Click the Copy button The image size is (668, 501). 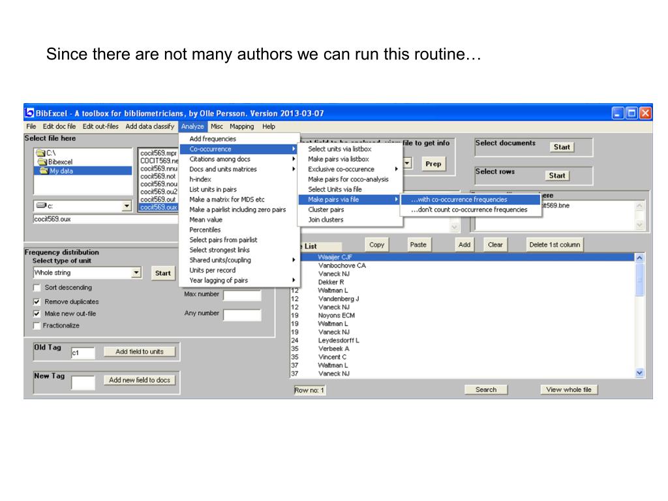point(376,245)
